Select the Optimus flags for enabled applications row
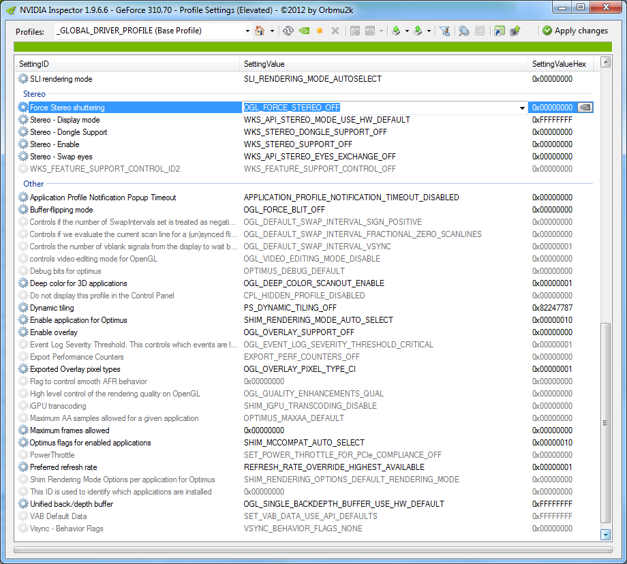This screenshot has height=564, width=627. pos(304,443)
